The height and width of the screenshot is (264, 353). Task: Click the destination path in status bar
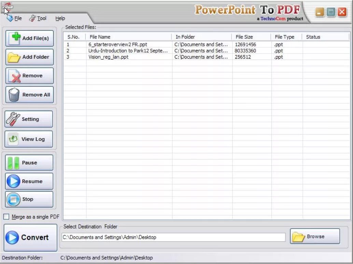coord(107,258)
